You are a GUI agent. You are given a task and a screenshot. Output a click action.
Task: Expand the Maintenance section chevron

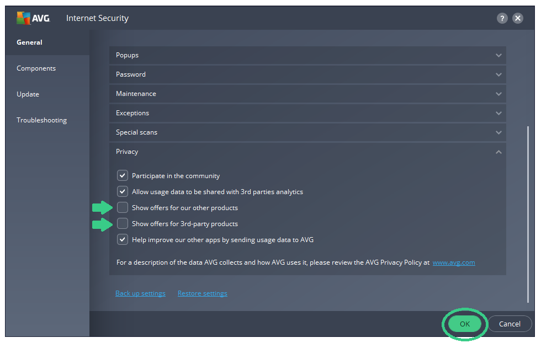[x=498, y=94]
